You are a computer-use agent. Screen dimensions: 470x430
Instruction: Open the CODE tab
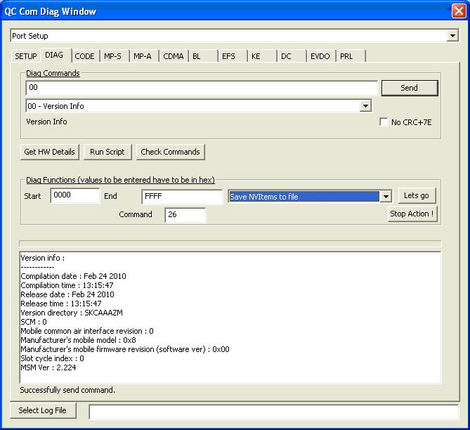(84, 56)
